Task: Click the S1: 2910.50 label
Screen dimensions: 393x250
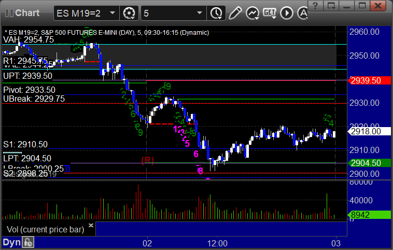Action: click(25, 144)
